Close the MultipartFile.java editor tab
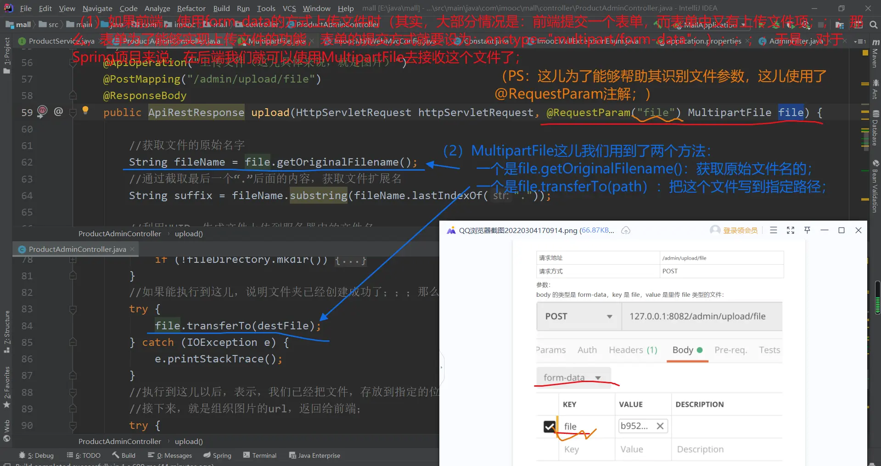The height and width of the screenshot is (466, 881). [x=312, y=41]
